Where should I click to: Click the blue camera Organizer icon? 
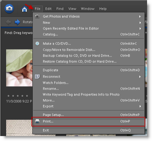click(9, 9)
